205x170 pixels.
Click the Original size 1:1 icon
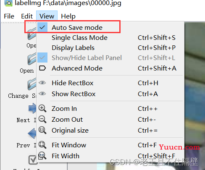pyautogui.click(x=42, y=130)
